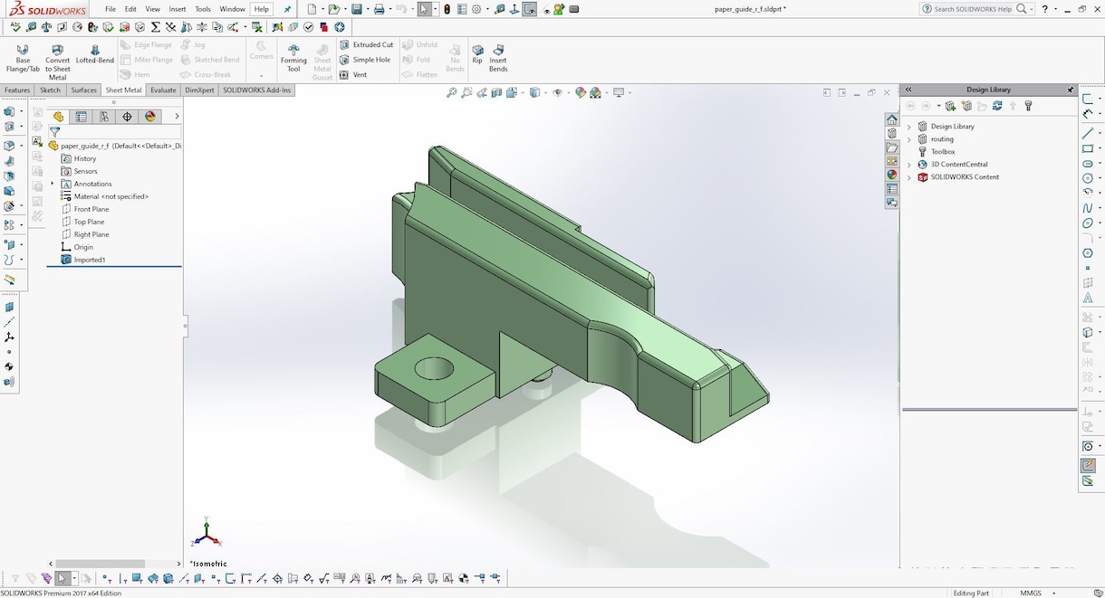This screenshot has width=1105, height=598.
Task: Click the Vent tool
Action: pyautogui.click(x=353, y=75)
